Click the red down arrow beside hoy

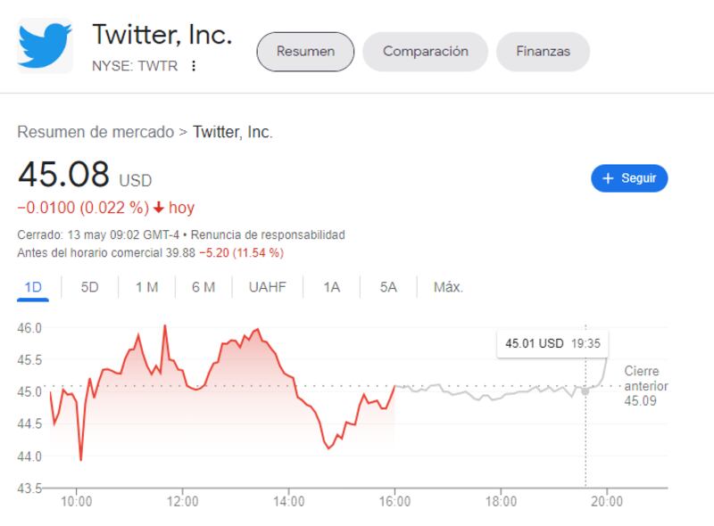tap(159, 208)
